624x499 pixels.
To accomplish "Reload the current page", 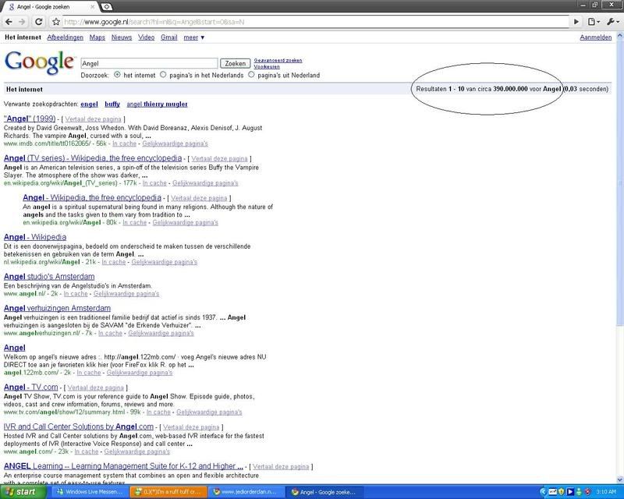I will tap(38, 22).
